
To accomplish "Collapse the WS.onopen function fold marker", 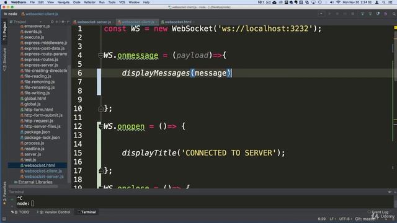I will [x=100, y=126].
